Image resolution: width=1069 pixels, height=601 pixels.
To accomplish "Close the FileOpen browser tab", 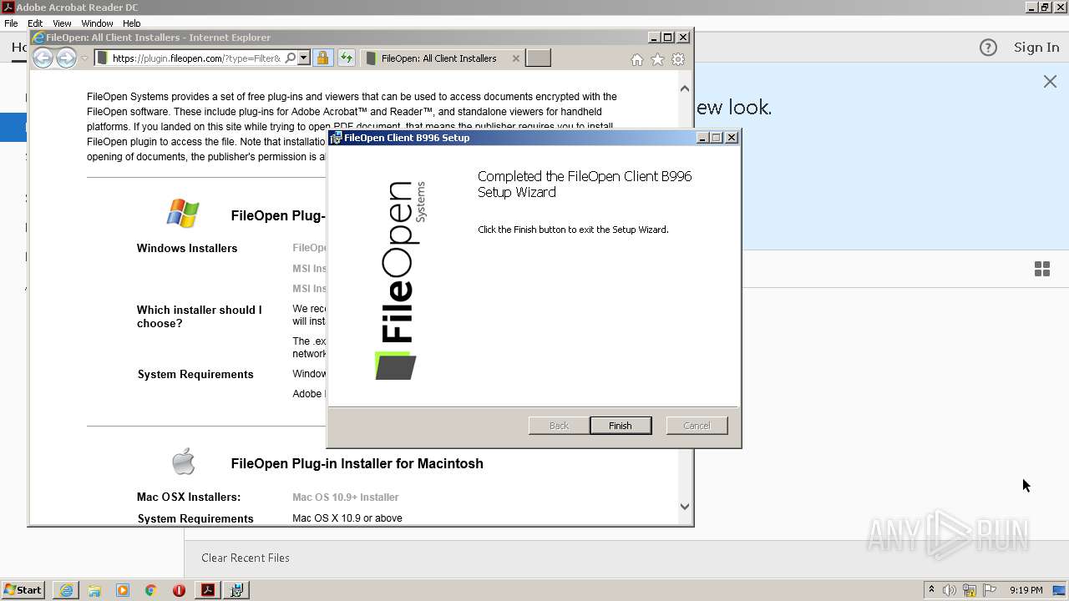I will [515, 58].
